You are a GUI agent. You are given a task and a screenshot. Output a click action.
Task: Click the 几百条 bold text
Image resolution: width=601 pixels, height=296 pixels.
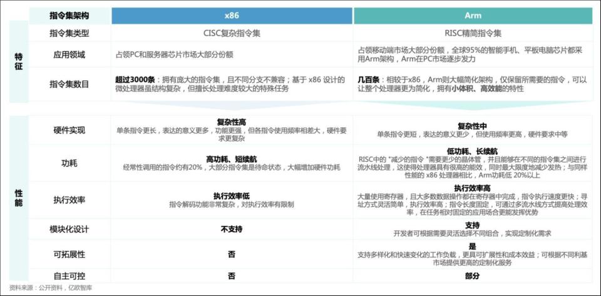[x=369, y=80]
